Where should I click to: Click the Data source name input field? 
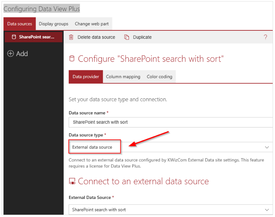point(171,122)
